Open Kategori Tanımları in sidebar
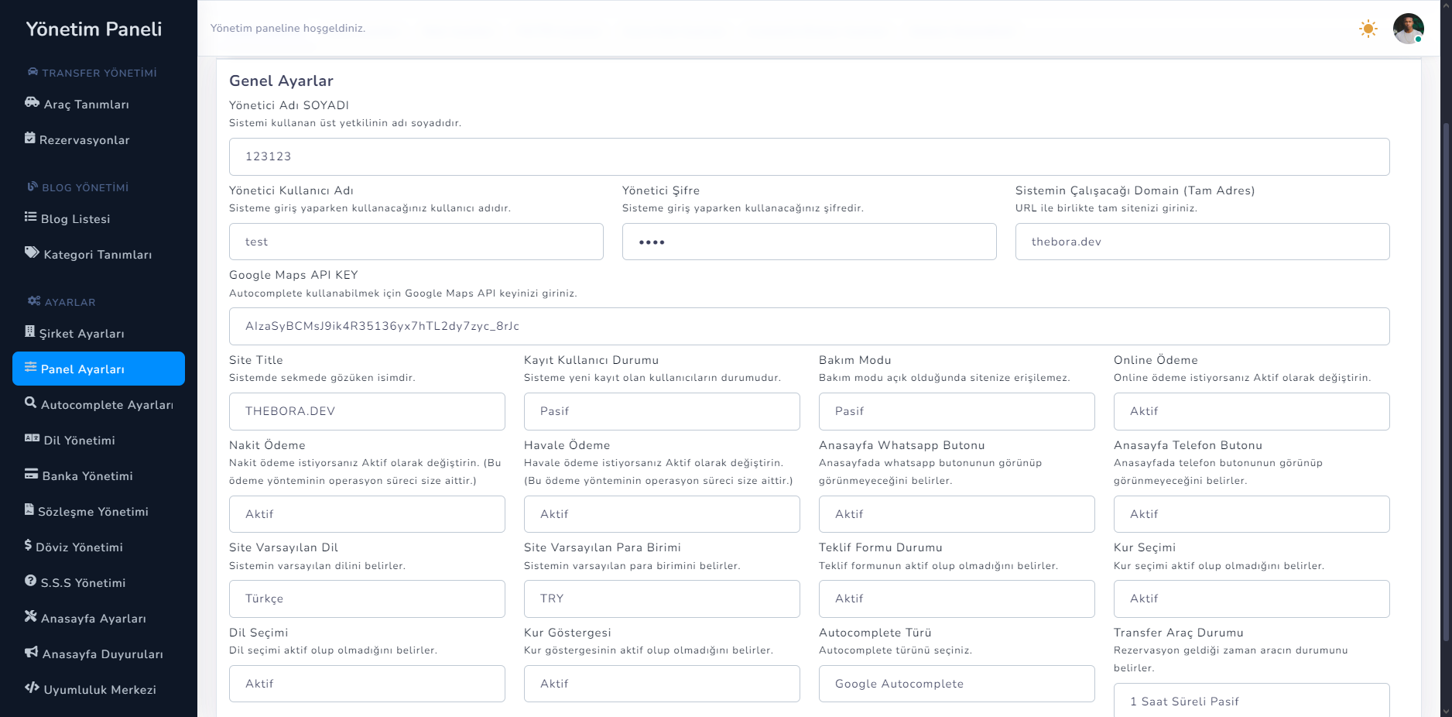The width and height of the screenshot is (1452, 717). [98, 254]
